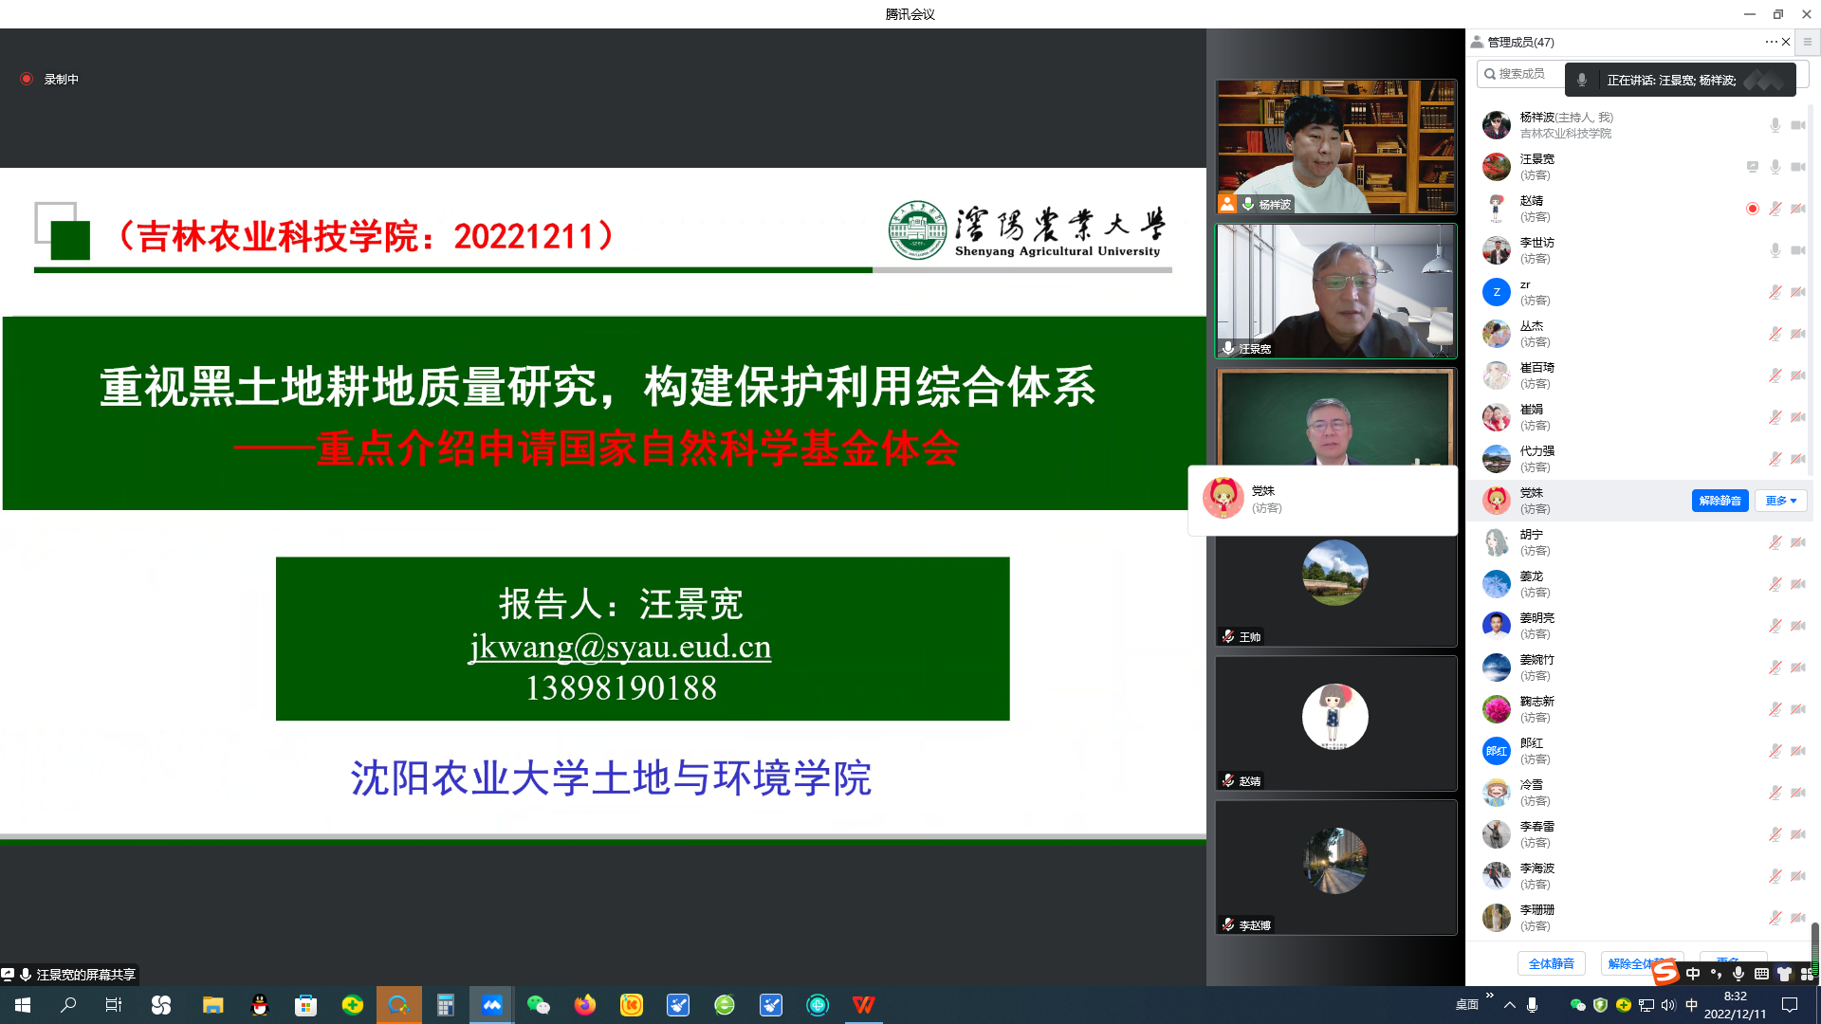This screenshot has width=1821, height=1024.
Task: Click the sidebar list icon at top right
Action: (1807, 42)
